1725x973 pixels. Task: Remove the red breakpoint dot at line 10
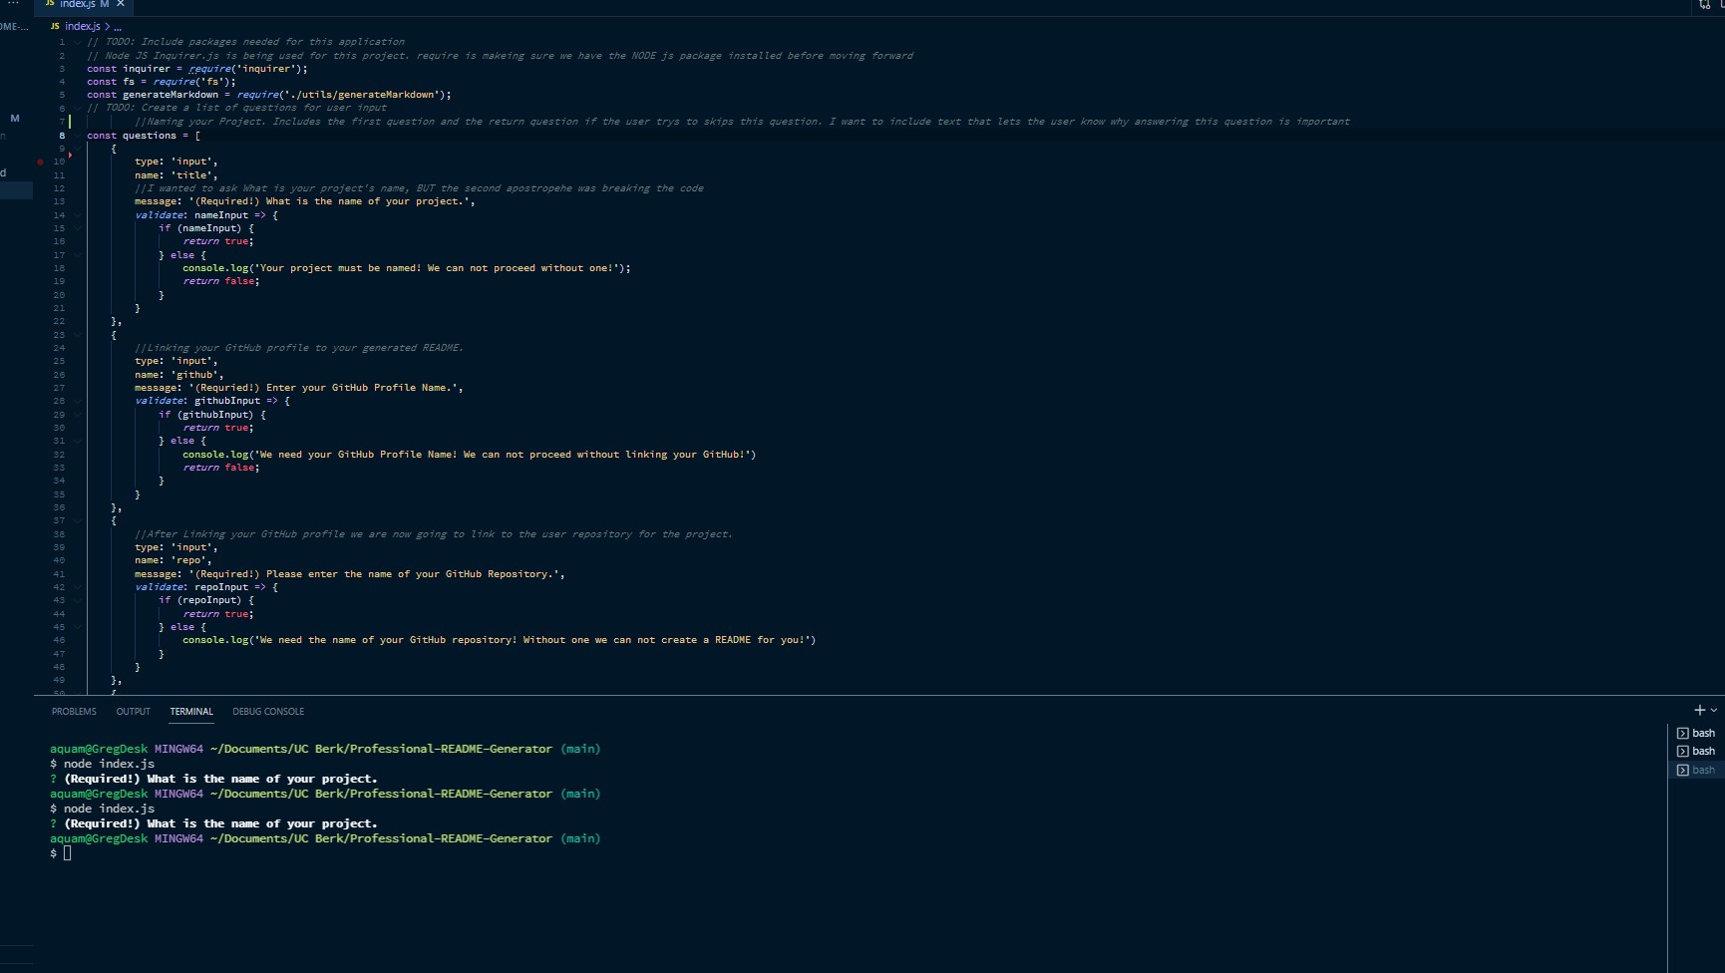40,162
